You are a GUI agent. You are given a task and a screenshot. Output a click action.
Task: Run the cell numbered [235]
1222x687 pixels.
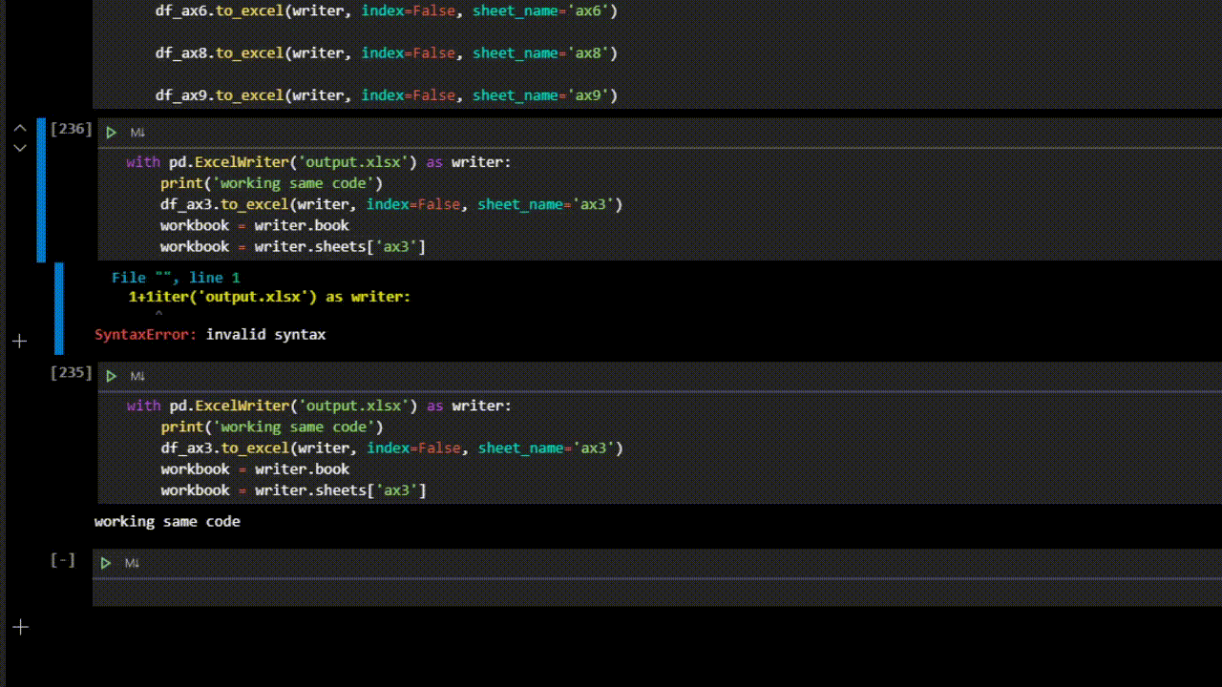(x=111, y=376)
